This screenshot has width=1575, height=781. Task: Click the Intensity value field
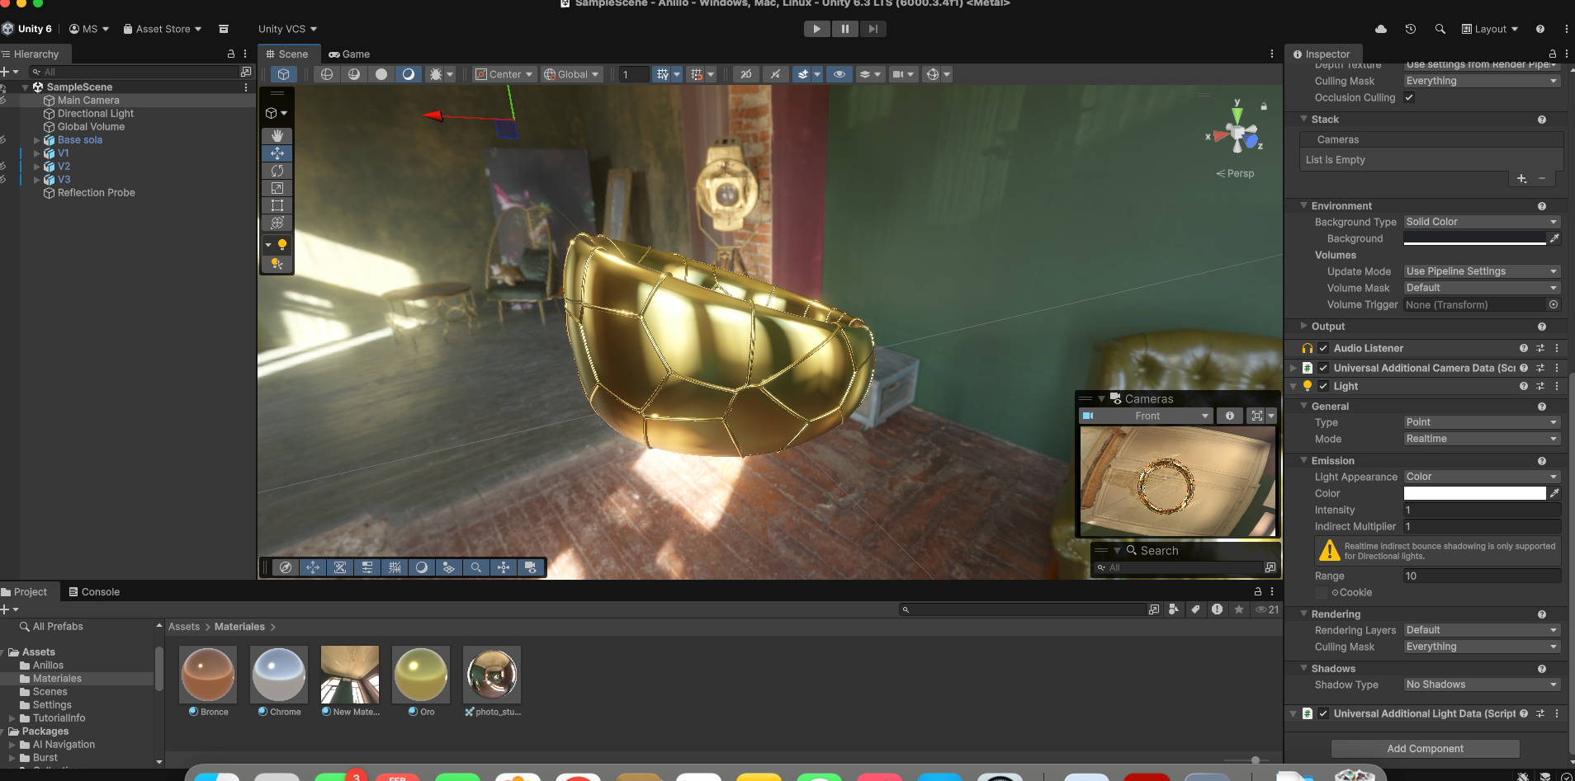click(1482, 510)
